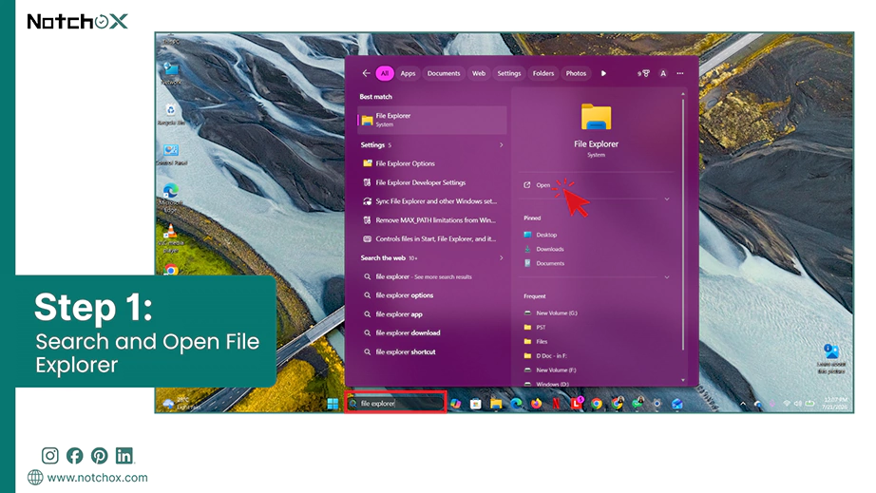The image size is (876, 493).
Task: Open Copilot from the taskbar
Action: (x=455, y=404)
